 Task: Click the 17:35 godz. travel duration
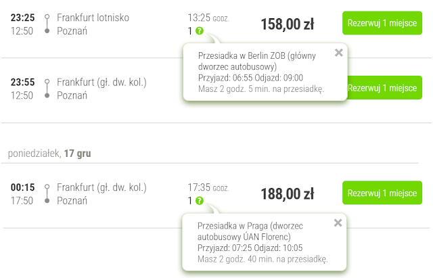208,187
